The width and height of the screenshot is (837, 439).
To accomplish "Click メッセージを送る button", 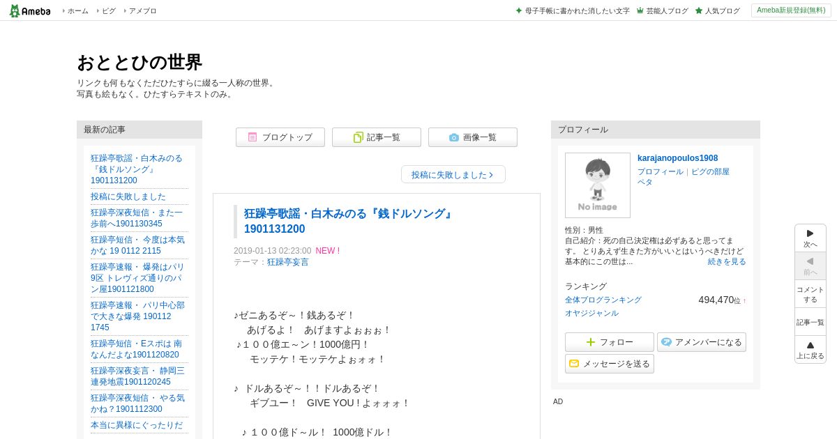I will (610, 364).
